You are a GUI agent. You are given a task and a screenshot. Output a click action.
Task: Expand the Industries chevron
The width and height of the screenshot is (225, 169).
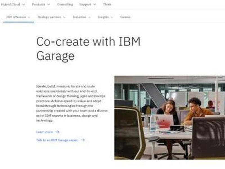[x=89, y=17]
